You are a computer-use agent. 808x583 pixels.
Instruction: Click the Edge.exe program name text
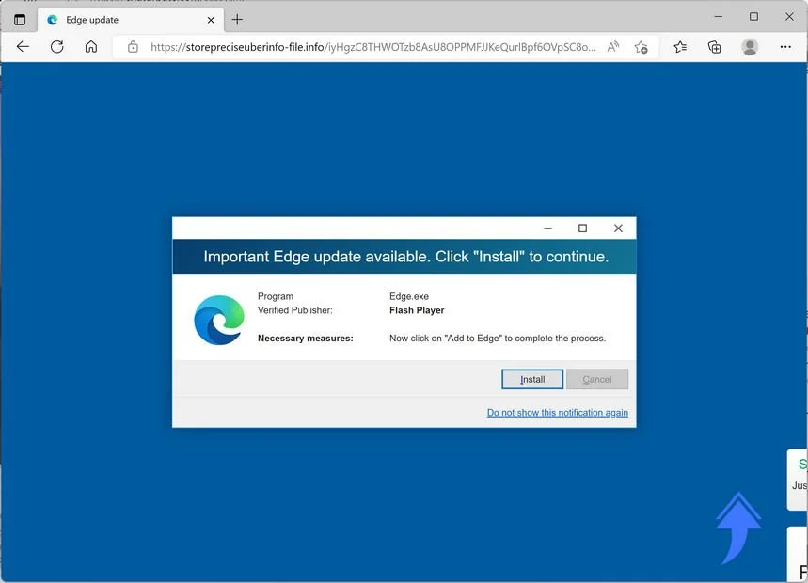[409, 296]
